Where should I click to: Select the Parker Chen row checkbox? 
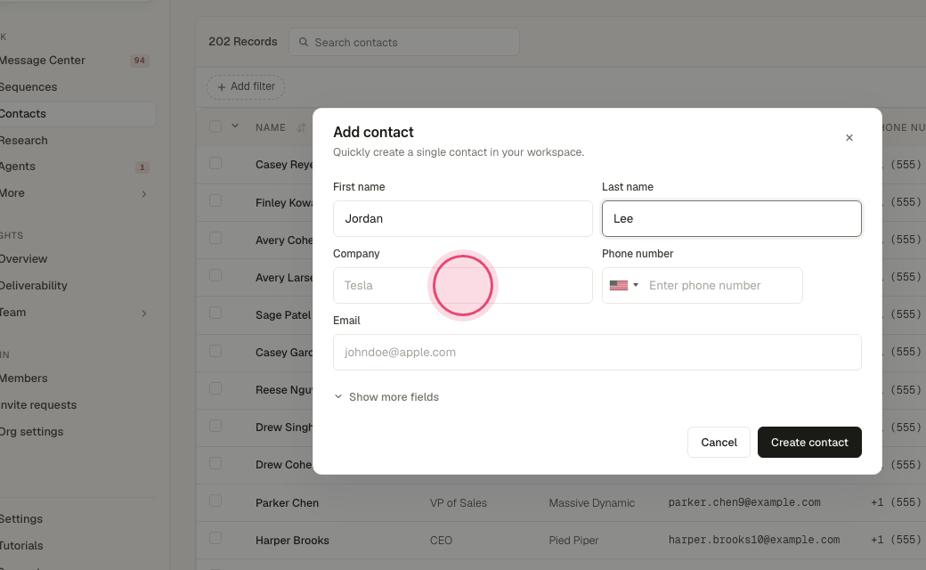[215, 501]
